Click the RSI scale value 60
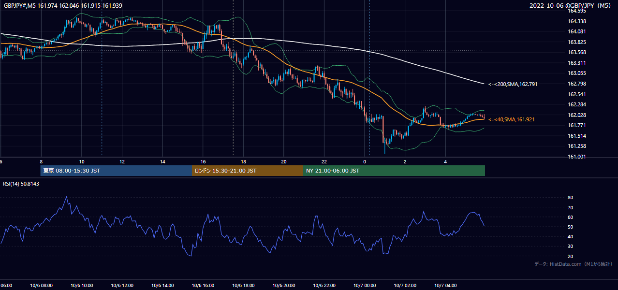Viewport: 618px width, 290px height. [570, 217]
